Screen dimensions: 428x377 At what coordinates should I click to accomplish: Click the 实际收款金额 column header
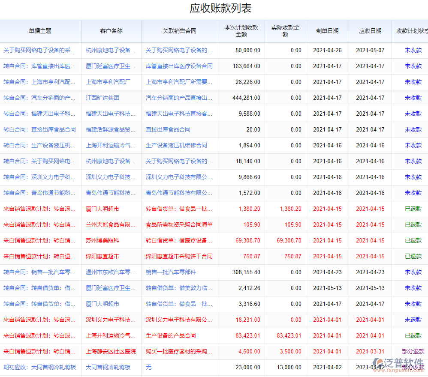285,31
